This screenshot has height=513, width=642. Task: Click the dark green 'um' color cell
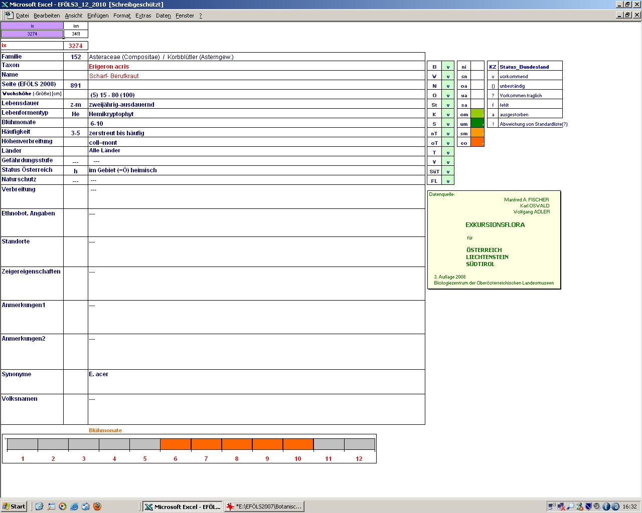pyautogui.click(x=477, y=124)
